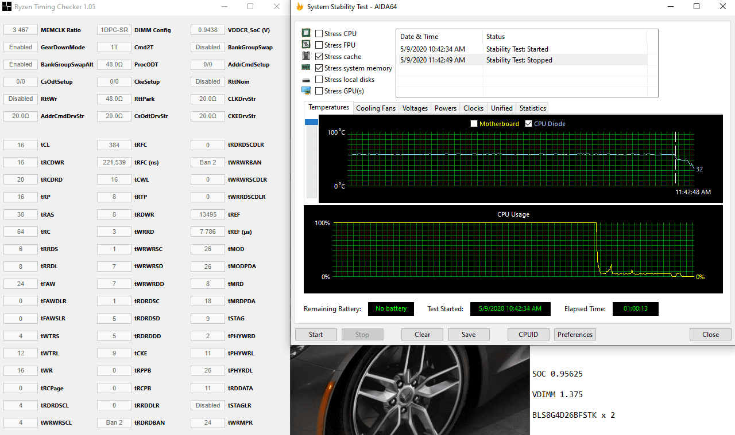Click the VDIMM 1.375 text
Image resolution: width=735 pixels, height=435 pixels.
[x=558, y=394]
